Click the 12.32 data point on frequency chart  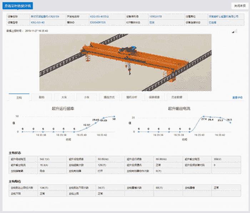[86, 127]
